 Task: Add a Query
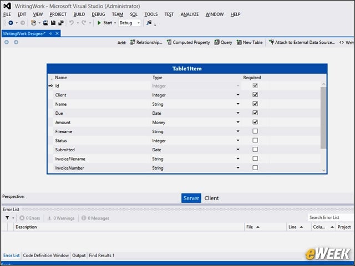[223, 42]
